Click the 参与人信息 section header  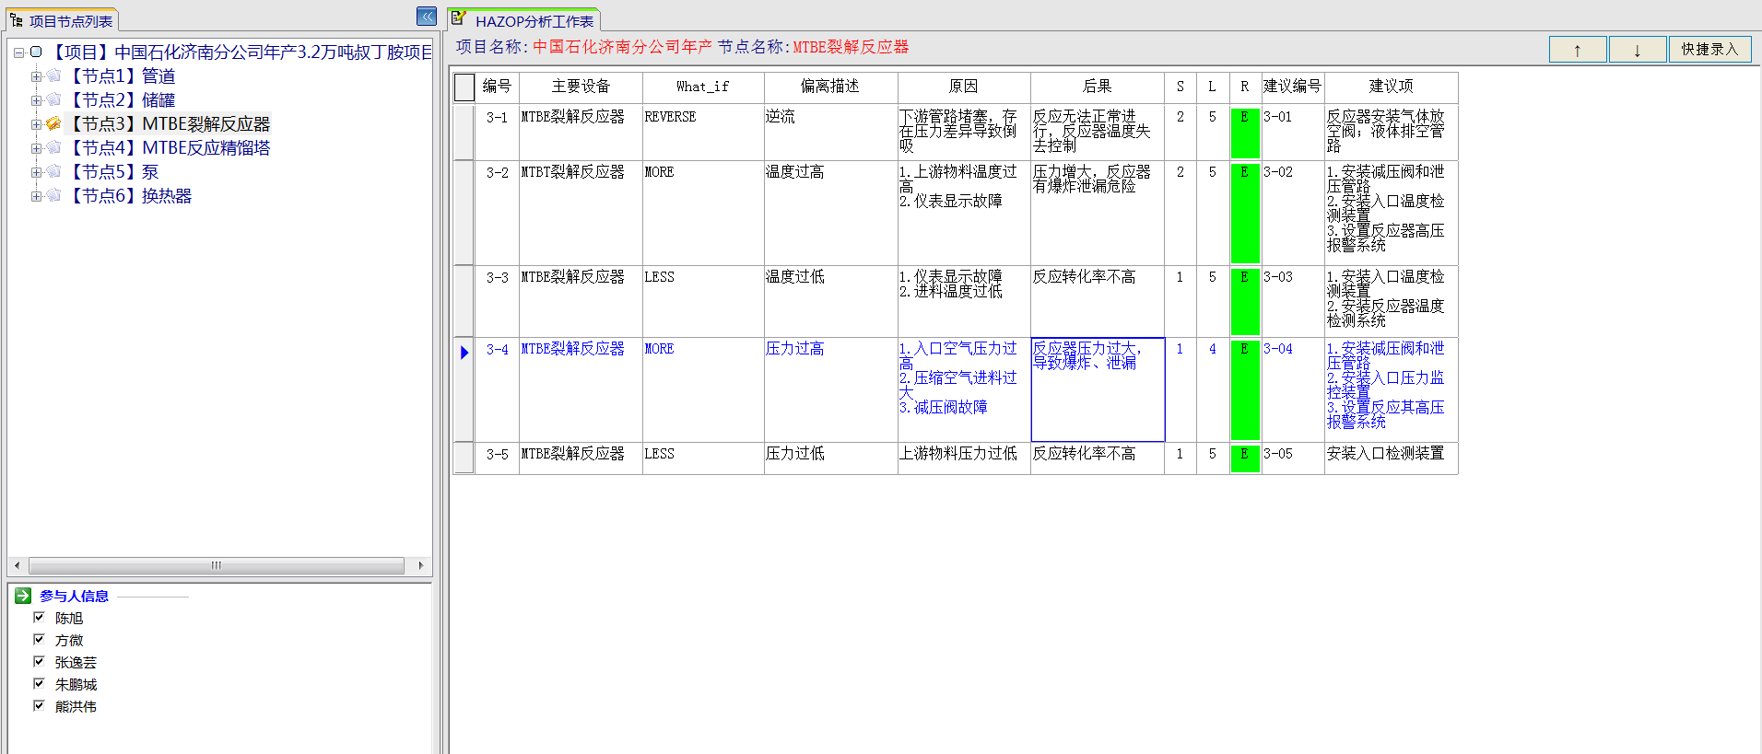74,596
